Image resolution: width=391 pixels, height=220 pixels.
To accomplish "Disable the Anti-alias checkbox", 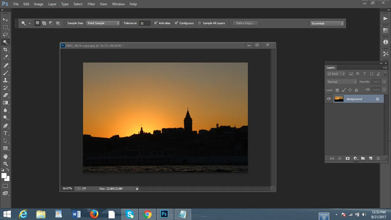I will 156,23.
